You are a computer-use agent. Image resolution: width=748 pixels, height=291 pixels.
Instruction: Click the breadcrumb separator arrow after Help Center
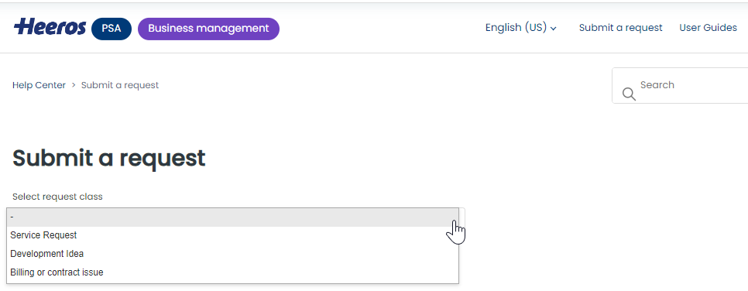coord(74,85)
